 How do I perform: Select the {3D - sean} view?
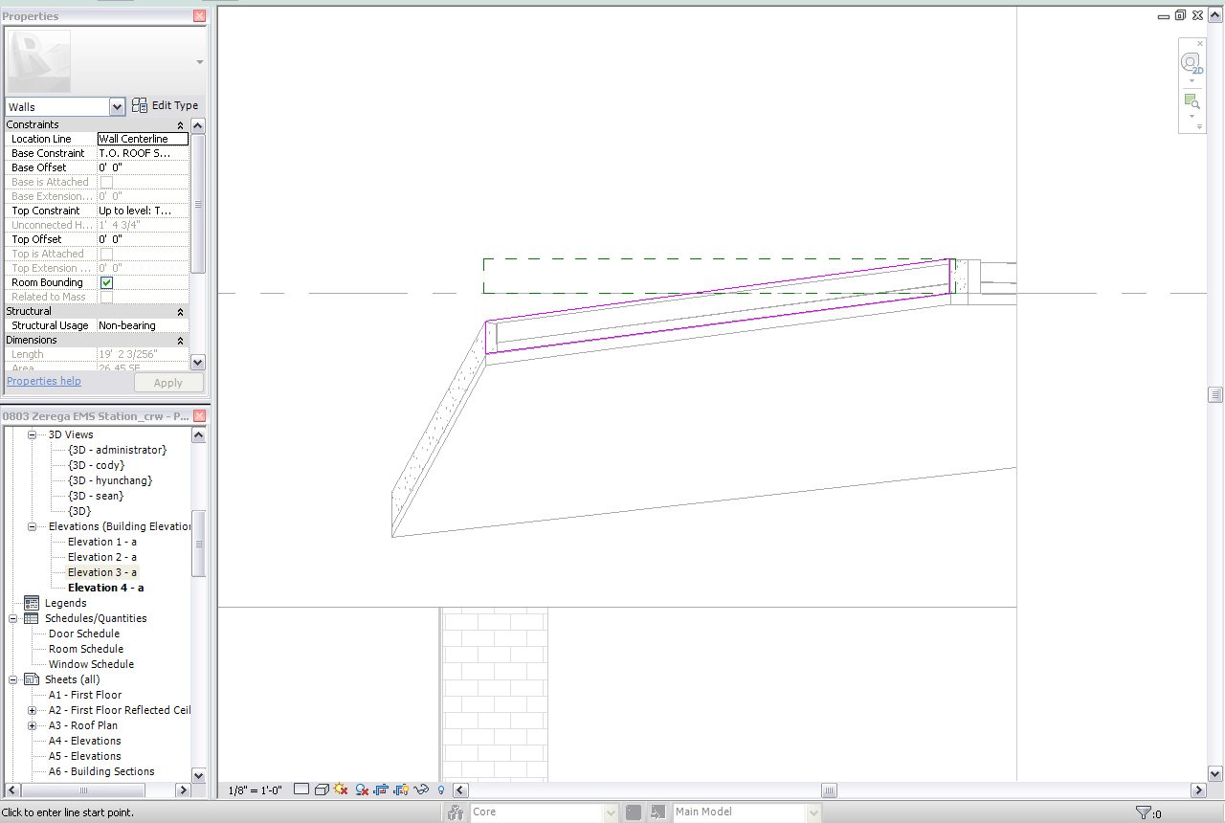coord(96,496)
